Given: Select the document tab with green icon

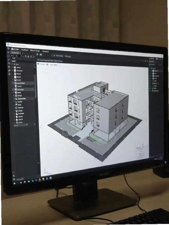Looking at the screenshot, I should [50, 60].
